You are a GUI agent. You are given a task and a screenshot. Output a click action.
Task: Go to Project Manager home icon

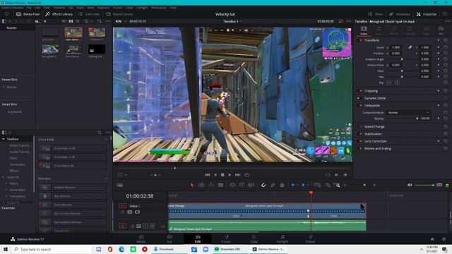432,239
